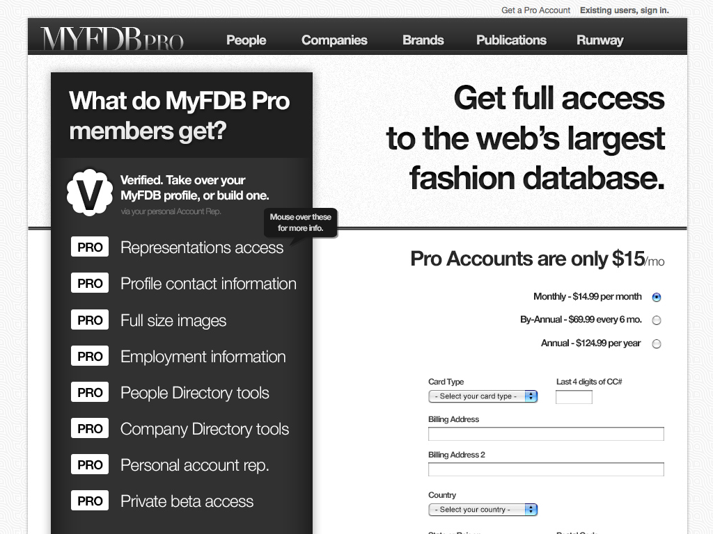This screenshot has width=713, height=534.
Task: Click PRO badge beside Representations access
Action: [x=90, y=248]
